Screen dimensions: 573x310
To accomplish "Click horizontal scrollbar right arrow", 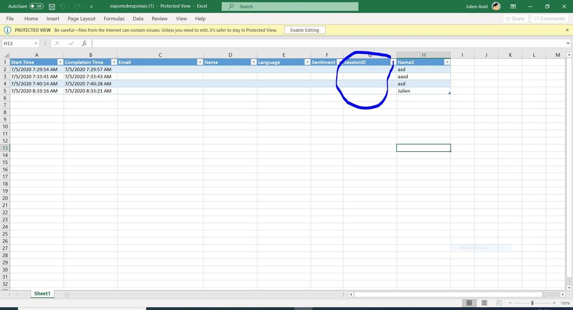I will (x=563, y=295).
